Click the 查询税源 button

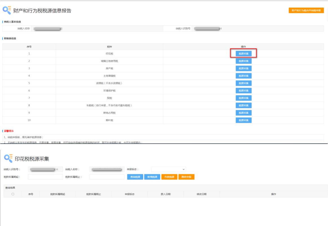click(x=135, y=177)
